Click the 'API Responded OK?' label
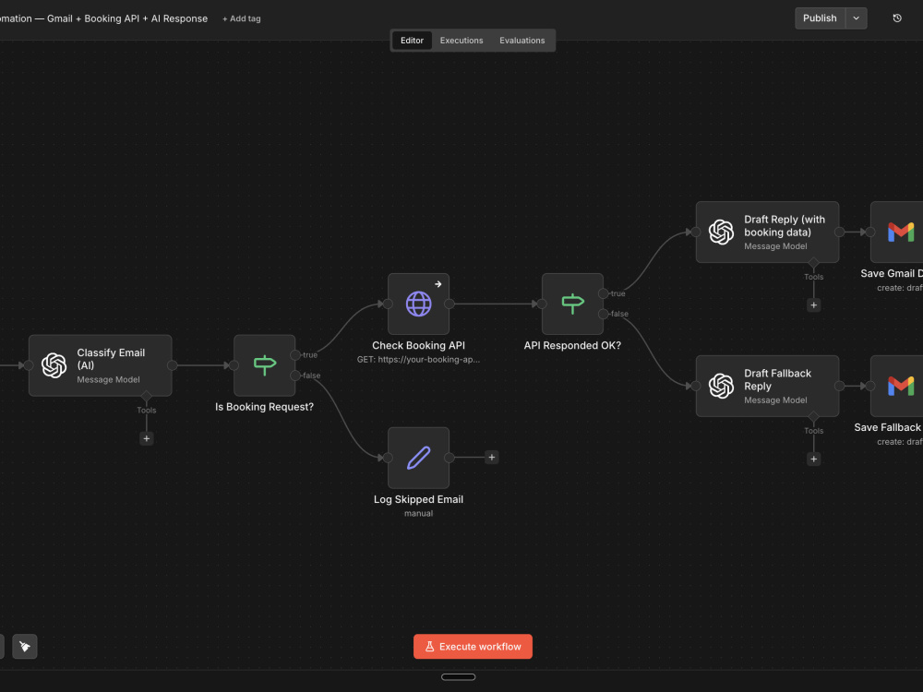The width and height of the screenshot is (923, 692). click(572, 345)
